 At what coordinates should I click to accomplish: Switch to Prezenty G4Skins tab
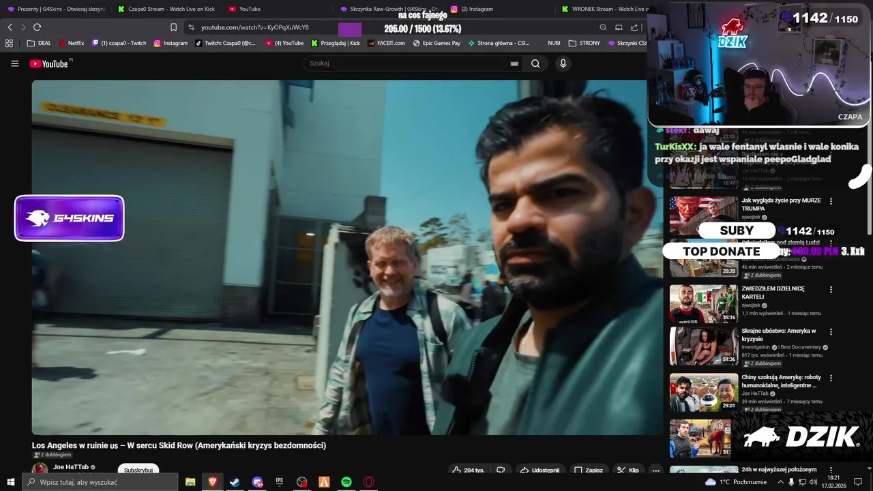click(56, 9)
